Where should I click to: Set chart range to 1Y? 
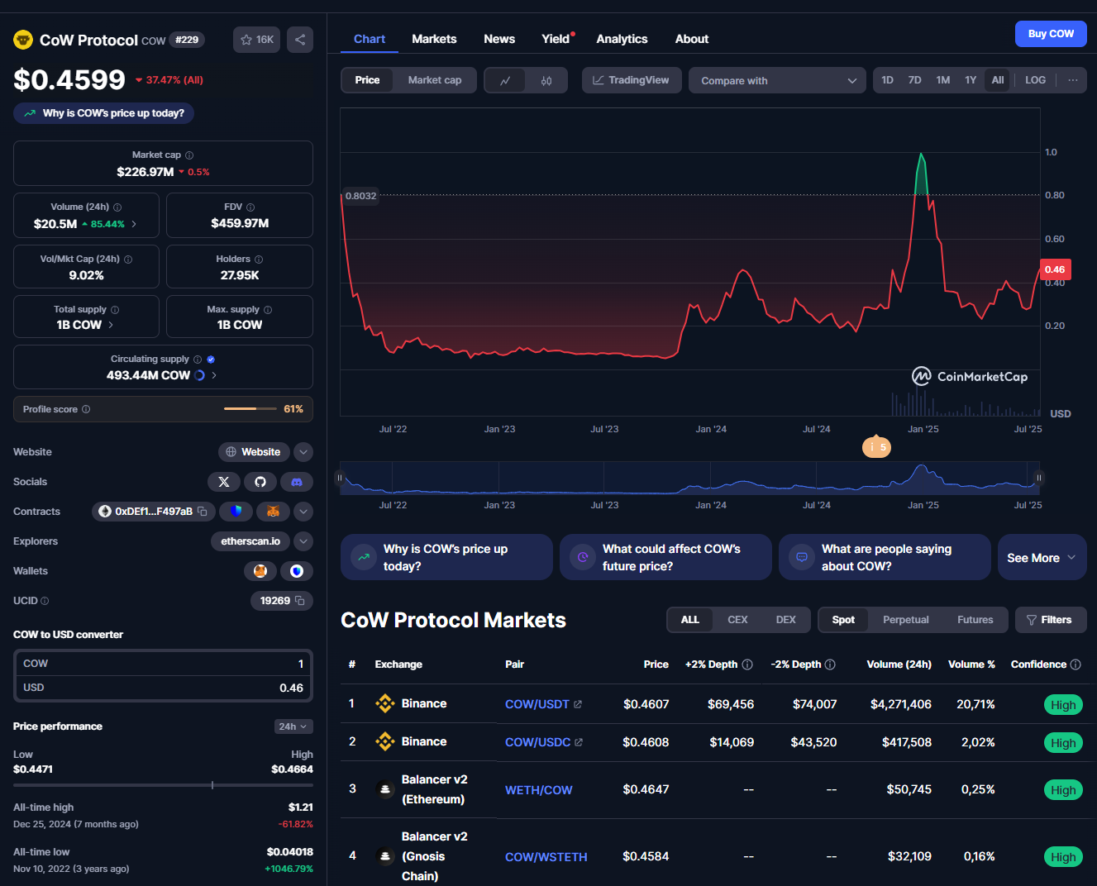pyautogui.click(x=971, y=80)
